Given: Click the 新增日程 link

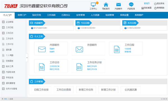Looking at the screenshot, I should [x=128, y=52].
